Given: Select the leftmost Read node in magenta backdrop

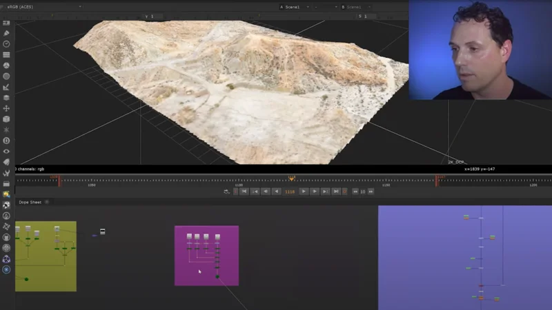Looking at the screenshot, I should coord(189,236).
